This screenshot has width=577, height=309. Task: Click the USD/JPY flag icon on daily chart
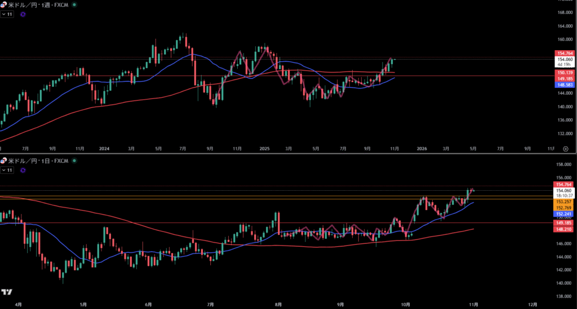coord(3,161)
